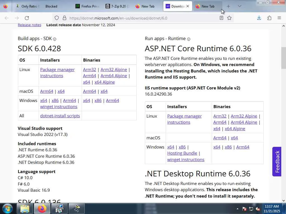286x214 pixels.
Task: Open the extensions puzzle icon
Action: pyautogui.click(x=269, y=18)
